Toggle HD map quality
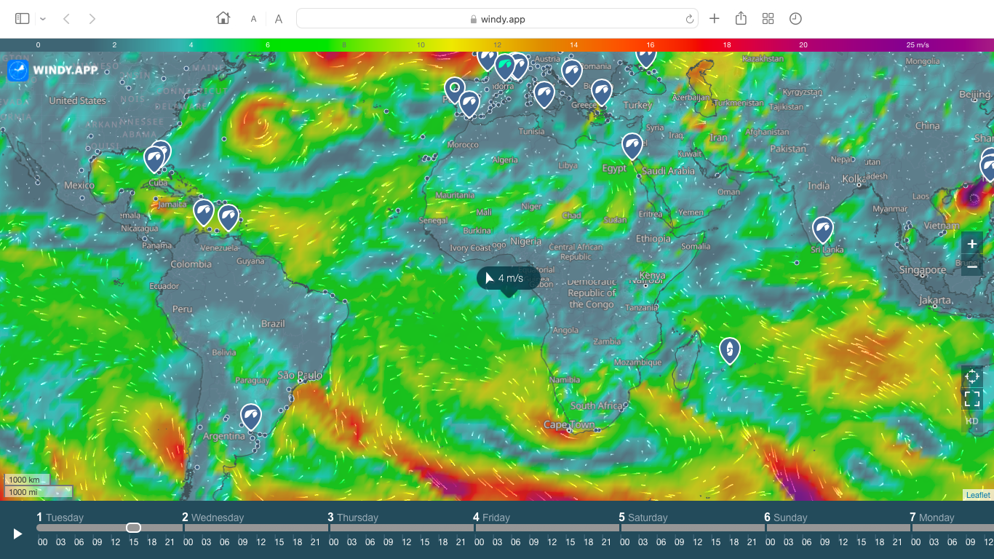The image size is (994, 559). pyautogui.click(x=971, y=421)
